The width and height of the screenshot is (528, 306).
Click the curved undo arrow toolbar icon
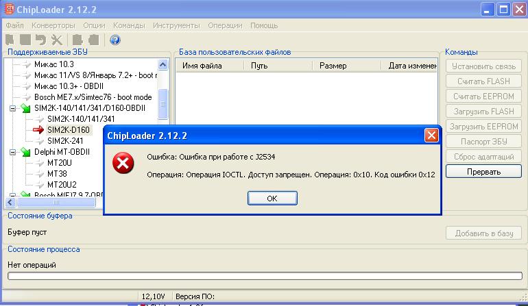pyautogui.click(x=40, y=40)
